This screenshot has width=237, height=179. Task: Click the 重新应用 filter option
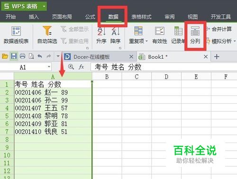[74, 41]
